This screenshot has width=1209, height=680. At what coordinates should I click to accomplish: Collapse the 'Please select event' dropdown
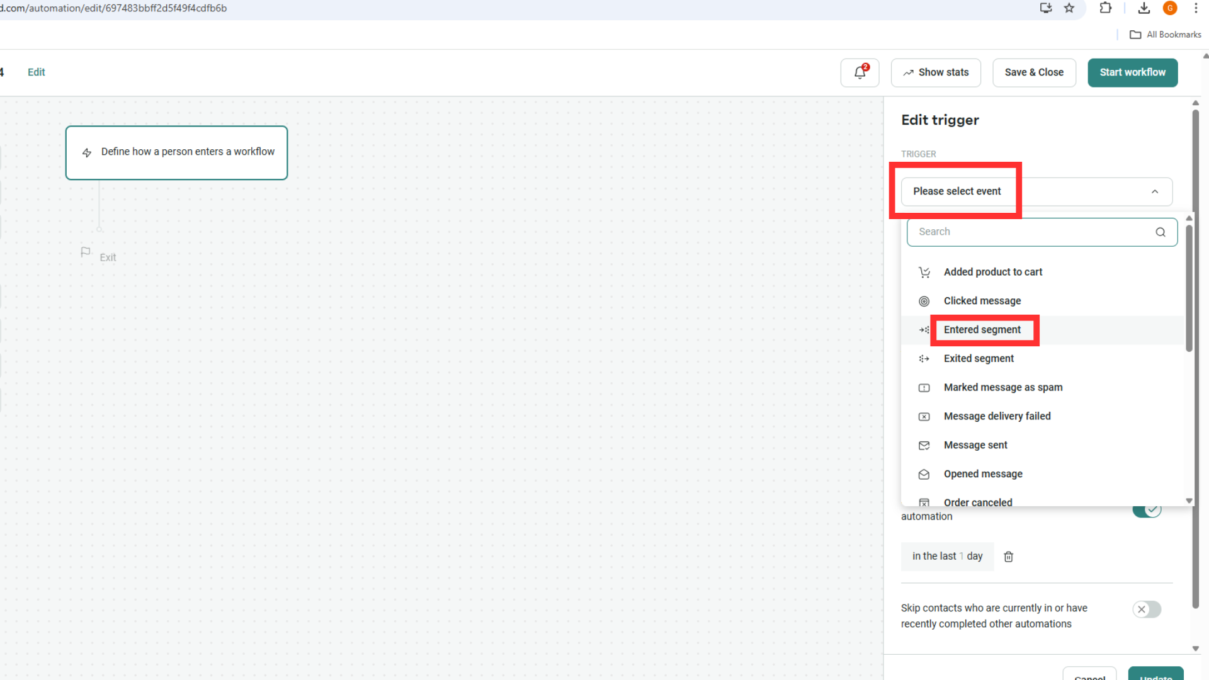click(1154, 192)
